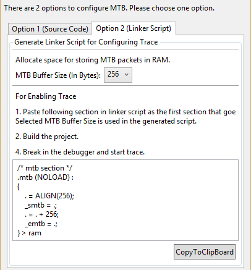The width and height of the screenshot is (251, 270).
Task: Click the 'MTB Buffer Size (In Bytes):' label
Action: [x=58, y=75]
